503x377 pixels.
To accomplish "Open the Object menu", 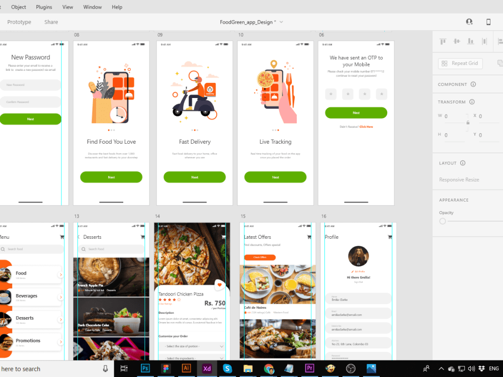I will (19, 7).
